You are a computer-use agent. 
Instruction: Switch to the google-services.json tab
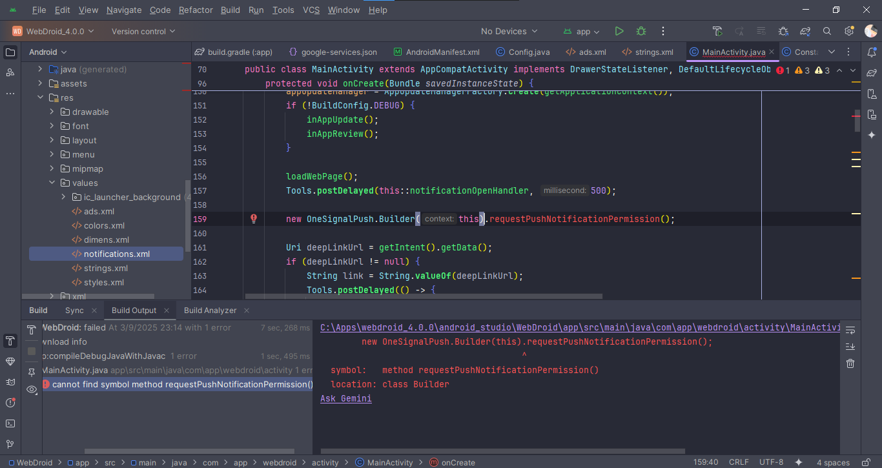(333, 52)
